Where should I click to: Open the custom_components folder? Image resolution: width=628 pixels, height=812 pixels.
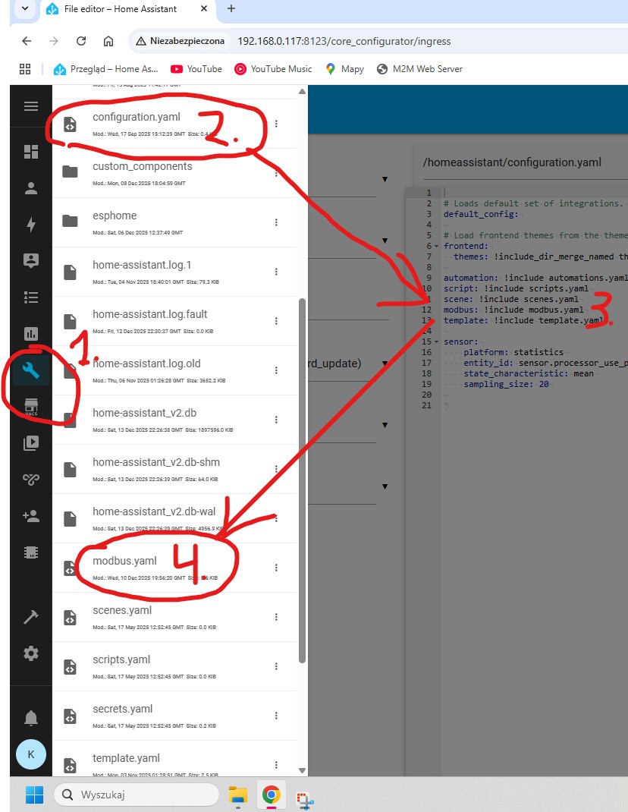pyautogui.click(x=142, y=166)
